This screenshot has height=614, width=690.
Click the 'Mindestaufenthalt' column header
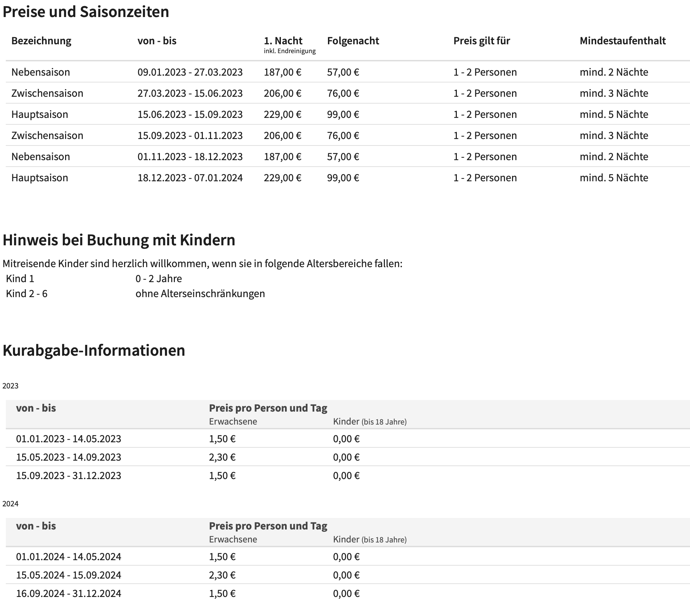[x=622, y=41]
